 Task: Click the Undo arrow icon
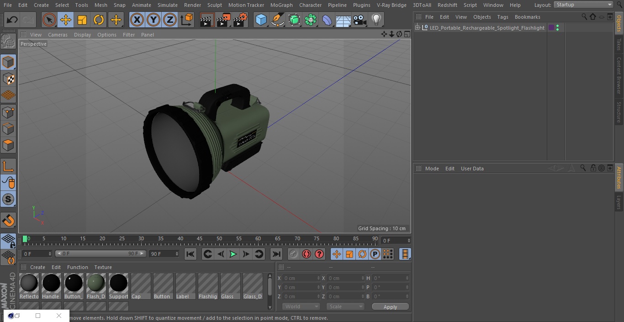(12, 20)
